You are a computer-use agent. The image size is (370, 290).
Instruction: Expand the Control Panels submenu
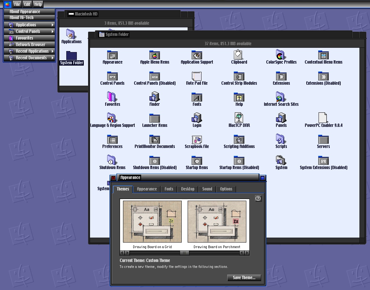29,31
